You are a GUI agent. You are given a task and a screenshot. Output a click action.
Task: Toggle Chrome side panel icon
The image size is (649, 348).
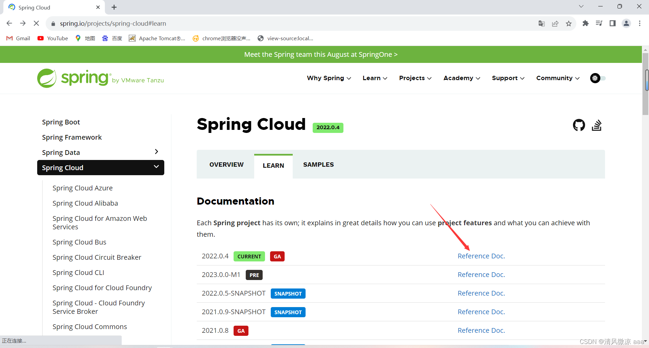click(x=612, y=23)
